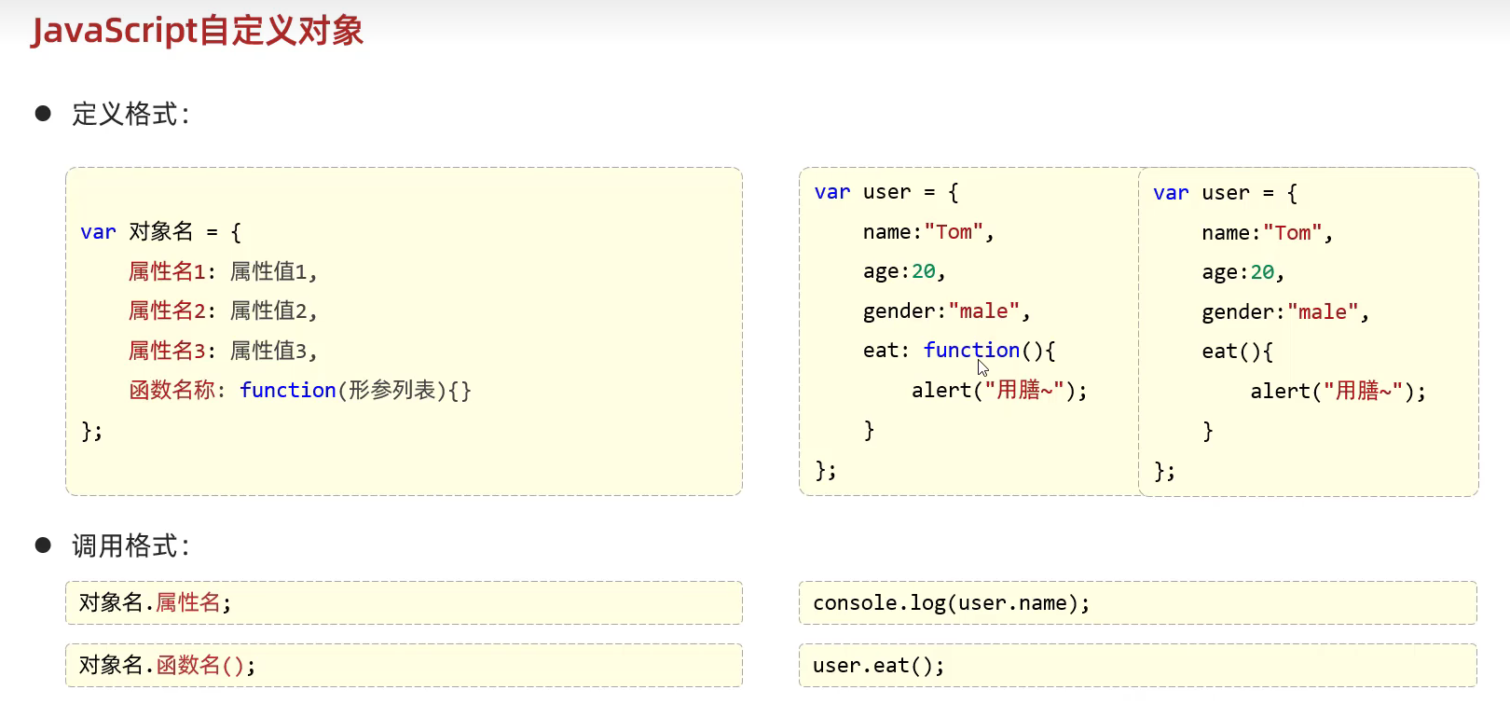Screen dimensions: 1510x704
Task: Click the "JavaScript自定义对象" slide title
Action: [197, 31]
